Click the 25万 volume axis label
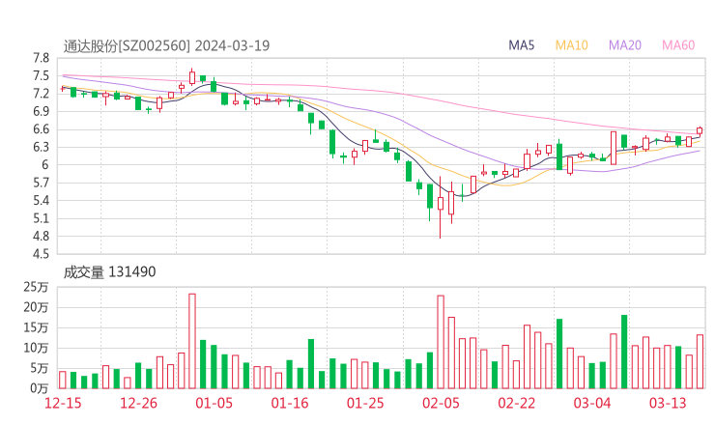Screen dimensions: 715x425 coord(36,287)
